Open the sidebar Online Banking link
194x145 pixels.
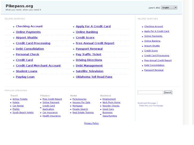click(152, 41)
